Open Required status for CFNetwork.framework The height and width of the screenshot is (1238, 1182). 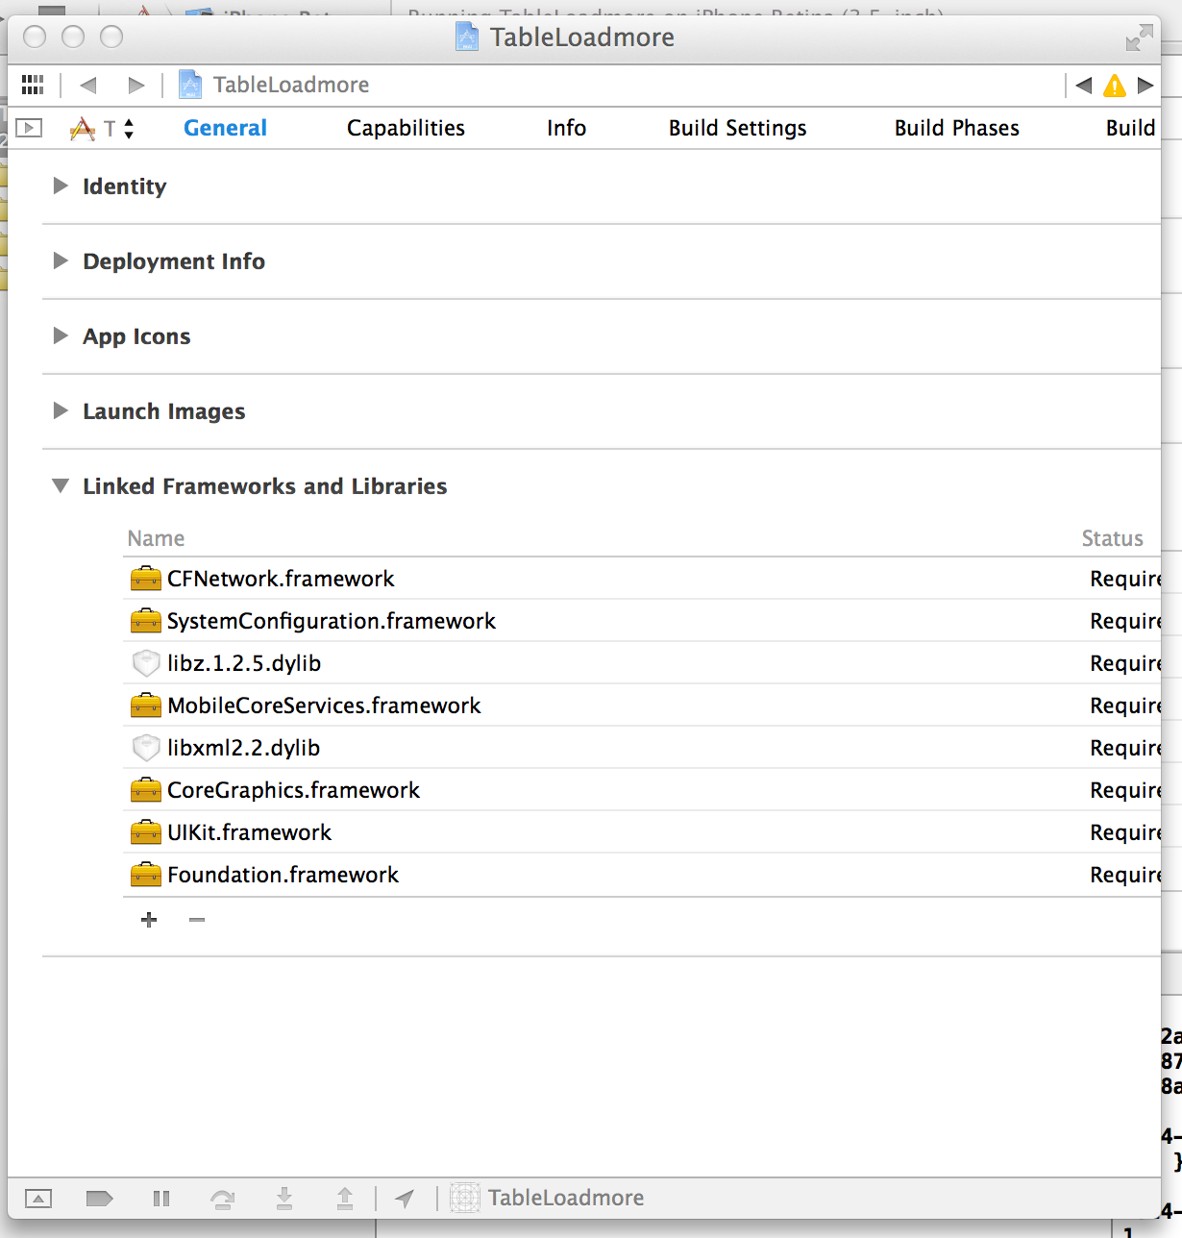coord(1124,579)
